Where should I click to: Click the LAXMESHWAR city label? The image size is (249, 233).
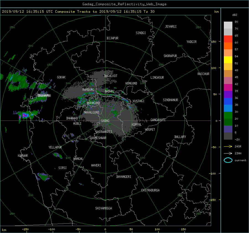pyautogui.click(x=98, y=138)
